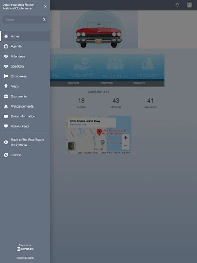The height and width of the screenshot is (263, 197).
Task: Click the Refresh arrows icon
Action: (x=6, y=155)
